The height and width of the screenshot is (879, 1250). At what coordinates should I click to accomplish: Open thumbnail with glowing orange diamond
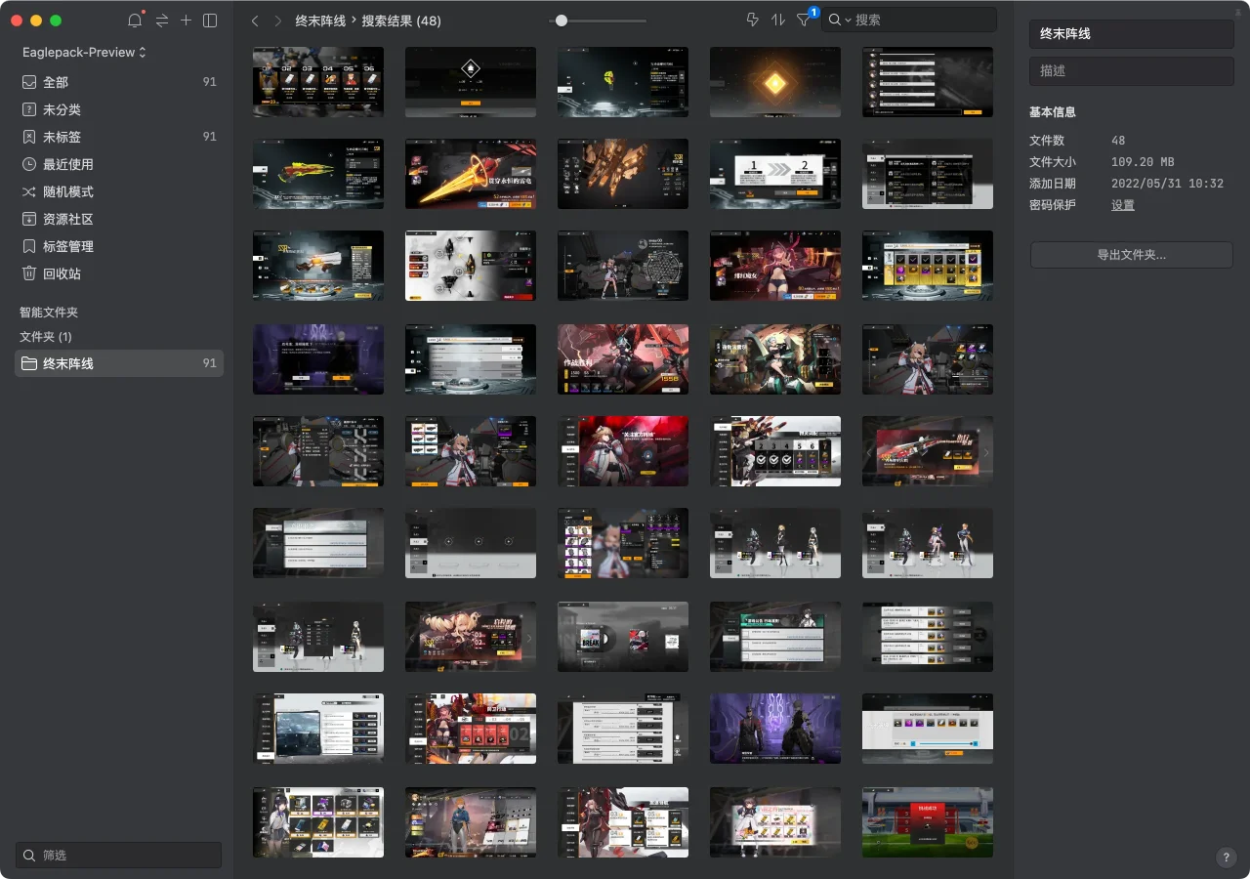pyautogui.click(x=775, y=82)
